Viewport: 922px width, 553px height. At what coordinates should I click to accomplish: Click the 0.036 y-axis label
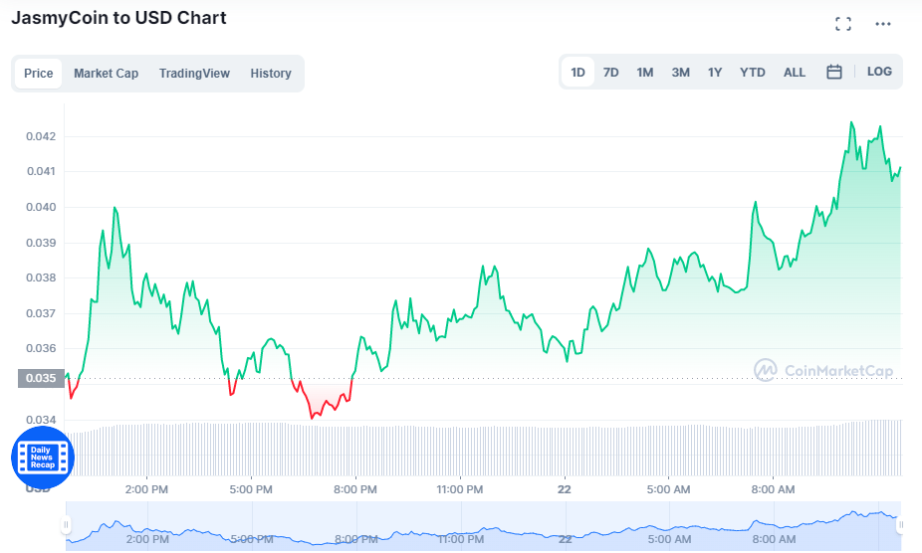(41, 348)
